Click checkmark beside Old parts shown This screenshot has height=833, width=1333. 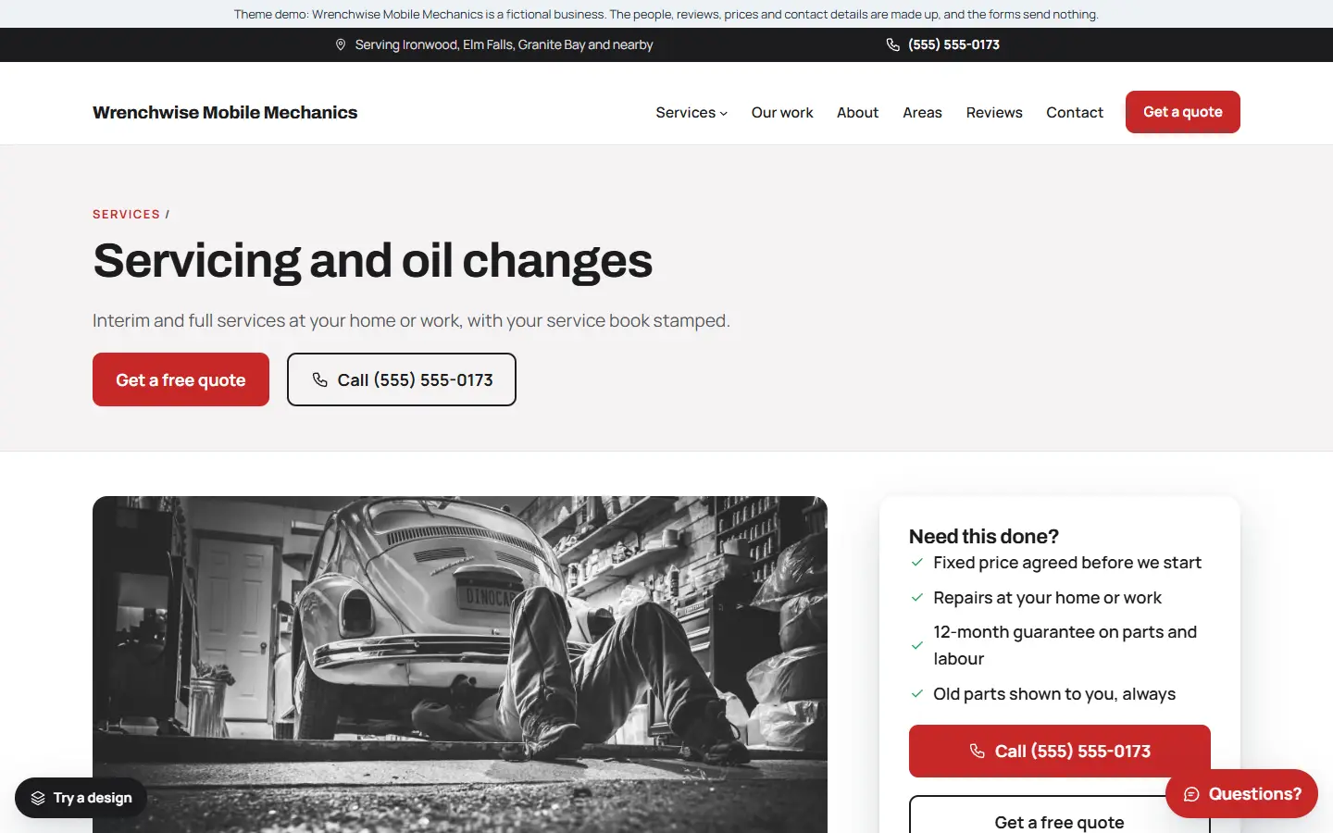(917, 694)
